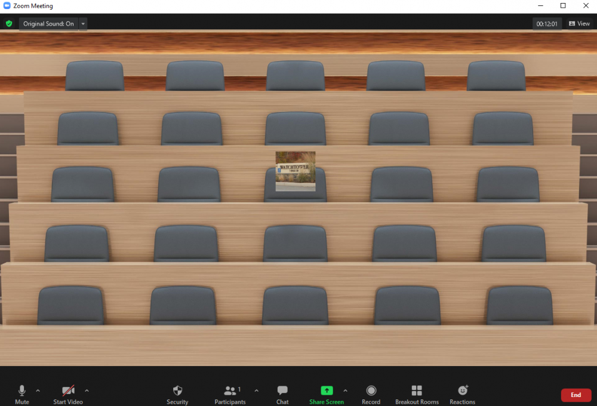Expand the caret next to Participants
597x406 pixels.
[257, 390]
